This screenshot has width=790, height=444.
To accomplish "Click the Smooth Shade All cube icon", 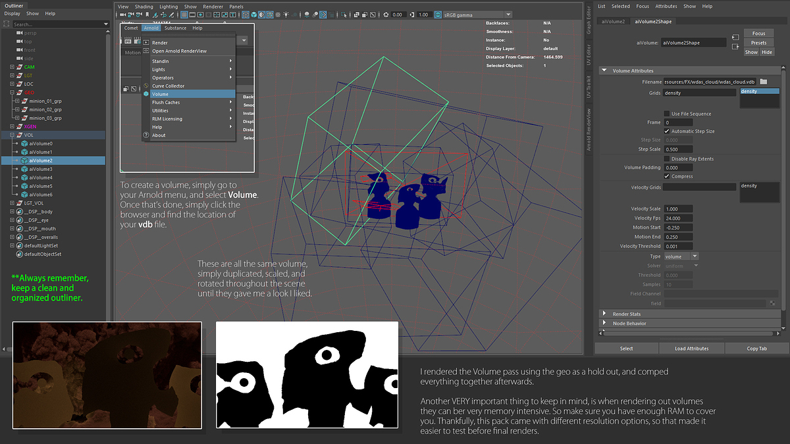I will coord(253,14).
